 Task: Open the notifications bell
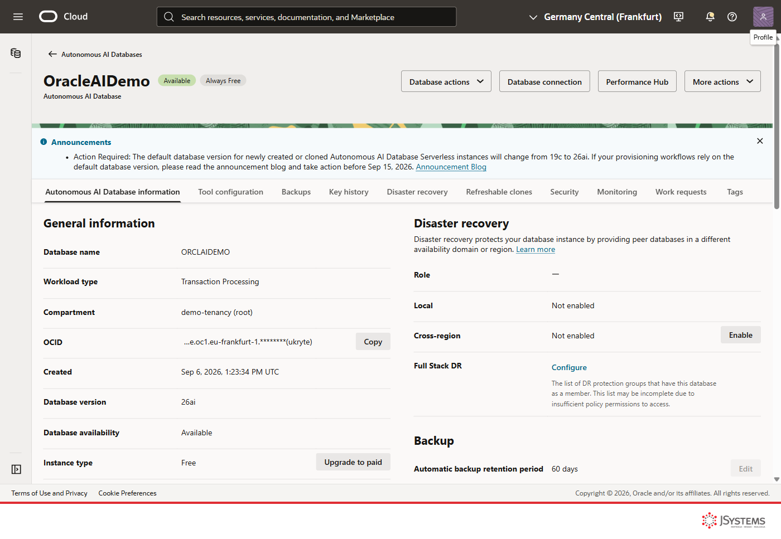[x=710, y=17]
